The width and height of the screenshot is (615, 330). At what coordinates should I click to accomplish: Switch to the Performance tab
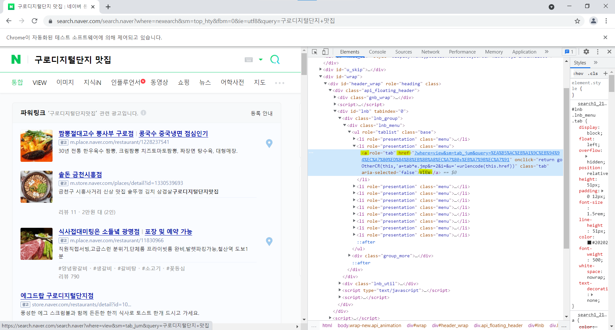(x=462, y=52)
